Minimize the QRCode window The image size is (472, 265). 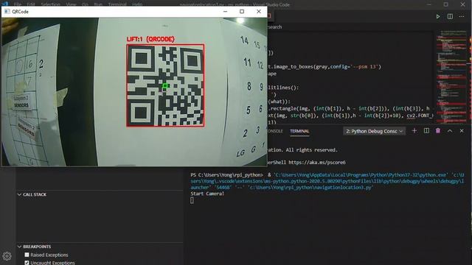(225, 12)
